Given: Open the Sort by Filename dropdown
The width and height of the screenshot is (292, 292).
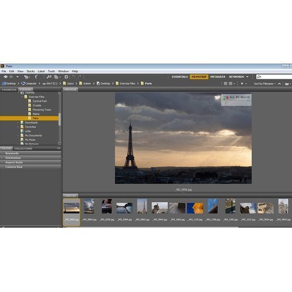Looking at the screenshot, I should (265, 84).
